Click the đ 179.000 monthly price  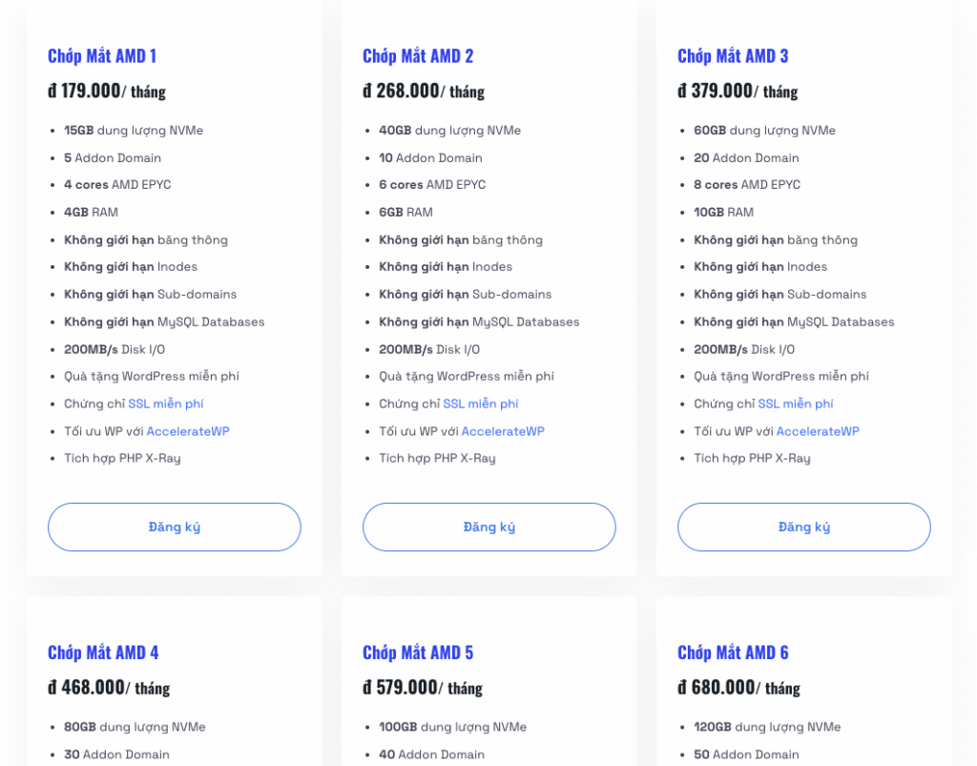[85, 92]
